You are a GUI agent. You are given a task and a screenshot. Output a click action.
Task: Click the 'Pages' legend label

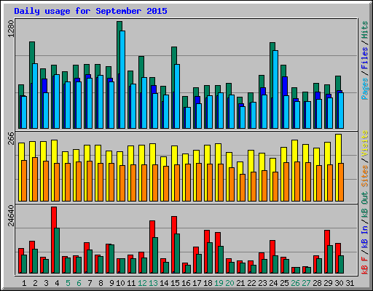[365, 89]
